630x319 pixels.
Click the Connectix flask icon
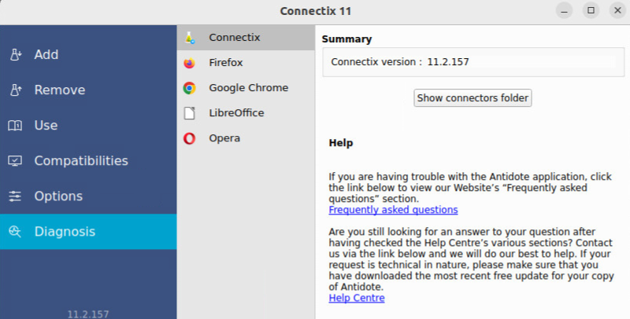pyautogui.click(x=189, y=38)
